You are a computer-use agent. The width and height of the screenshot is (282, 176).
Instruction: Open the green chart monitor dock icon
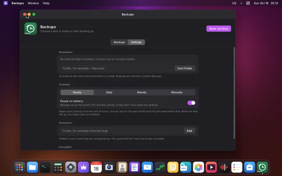click(160, 167)
